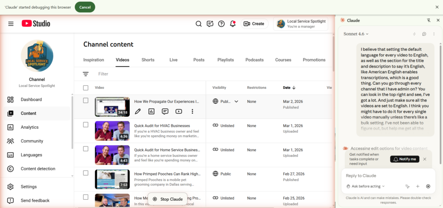Click the search magnifier icon in header
This screenshot has width=443, height=208.
tap(199, 24)
